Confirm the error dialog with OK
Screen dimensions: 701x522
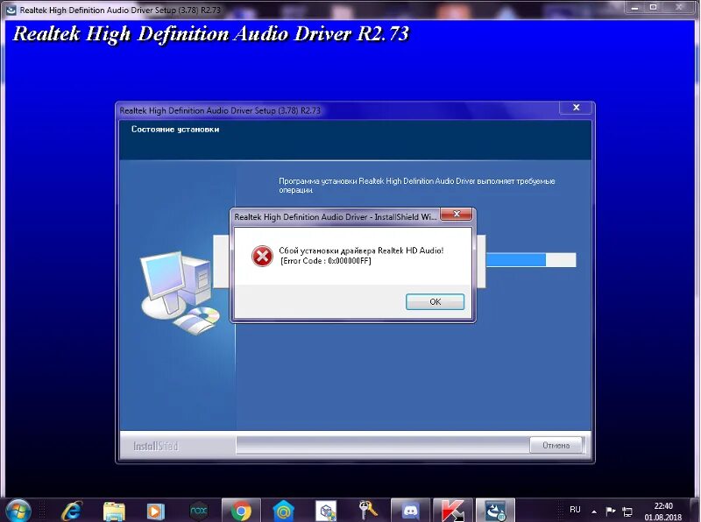coord(435,301)
